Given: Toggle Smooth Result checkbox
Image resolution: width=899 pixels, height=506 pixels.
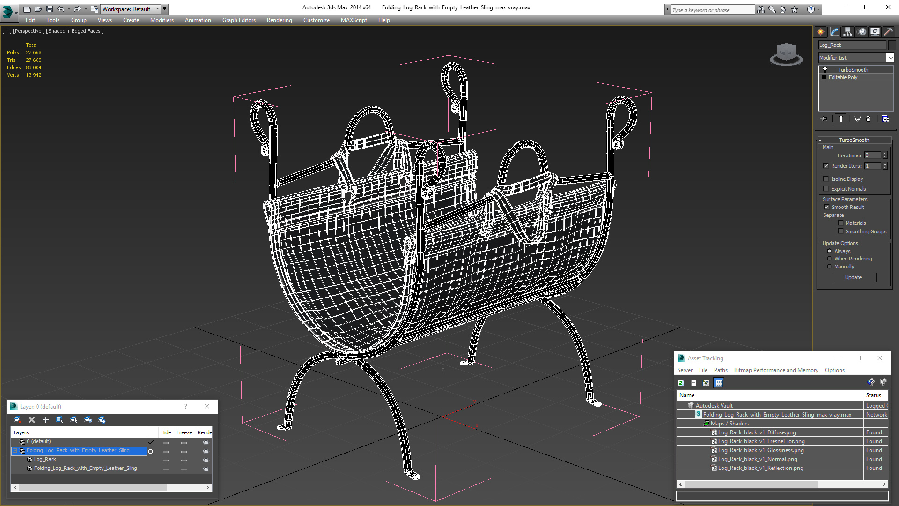Looking at the screenshot, I should (x=826, y=207).
